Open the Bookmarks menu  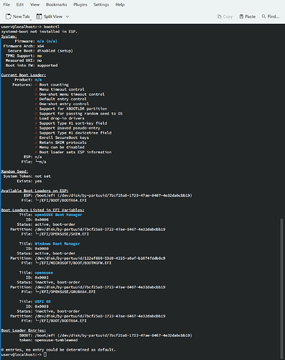[56, 4]
